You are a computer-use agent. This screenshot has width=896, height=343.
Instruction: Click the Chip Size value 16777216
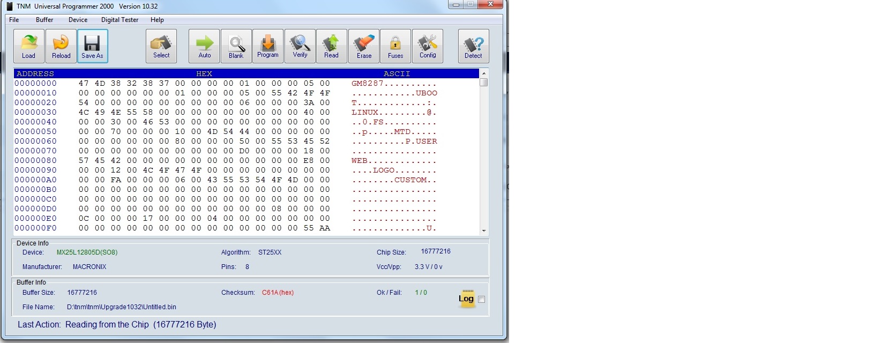[x=436, y=251]
